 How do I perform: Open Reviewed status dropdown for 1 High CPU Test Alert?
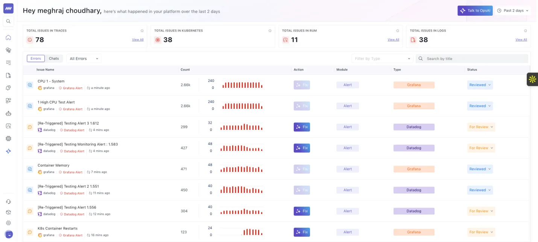click(x=480, y=106)
